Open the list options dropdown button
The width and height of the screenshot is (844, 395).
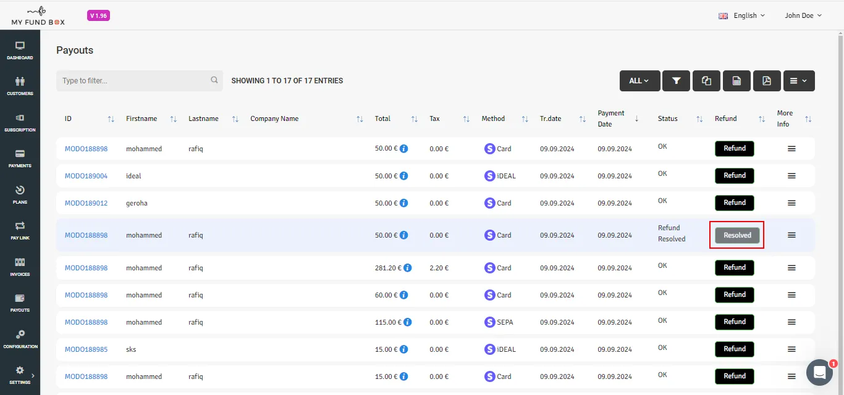click(x=799, y=81)
